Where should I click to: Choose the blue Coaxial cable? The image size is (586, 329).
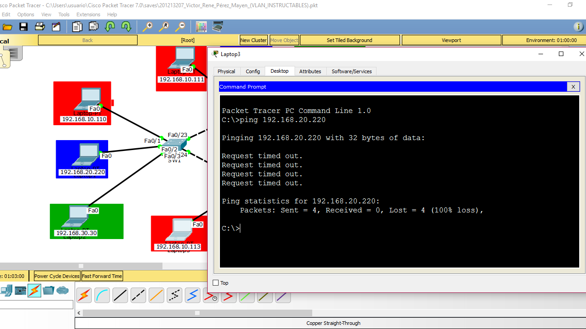(x=192, y=295)
